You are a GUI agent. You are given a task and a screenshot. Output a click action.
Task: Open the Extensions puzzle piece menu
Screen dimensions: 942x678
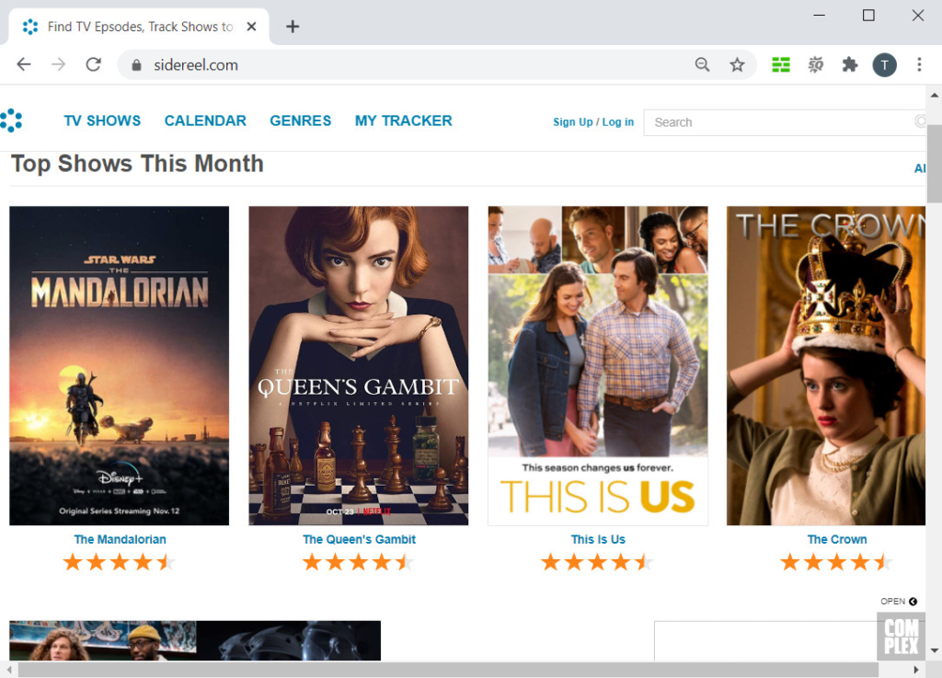pyautogui.click(x=849, y=64)
